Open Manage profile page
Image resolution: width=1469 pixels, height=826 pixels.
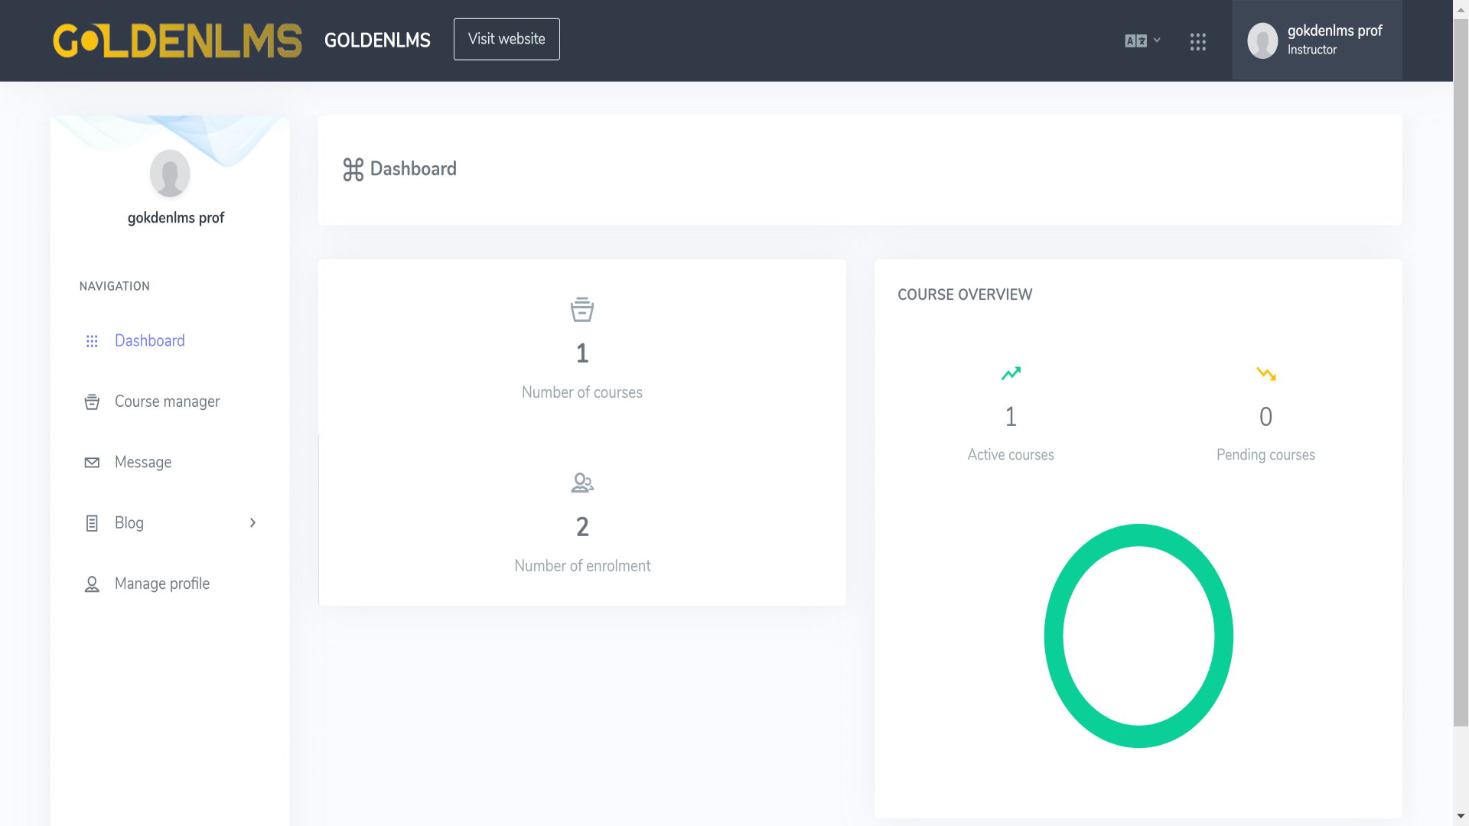tap(162, 584)
